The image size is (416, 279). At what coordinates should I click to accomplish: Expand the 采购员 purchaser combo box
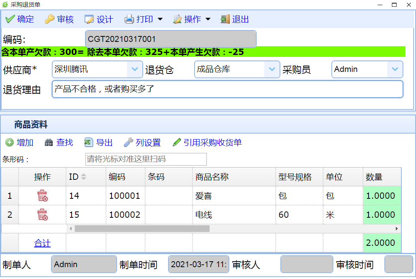[395, 70]
